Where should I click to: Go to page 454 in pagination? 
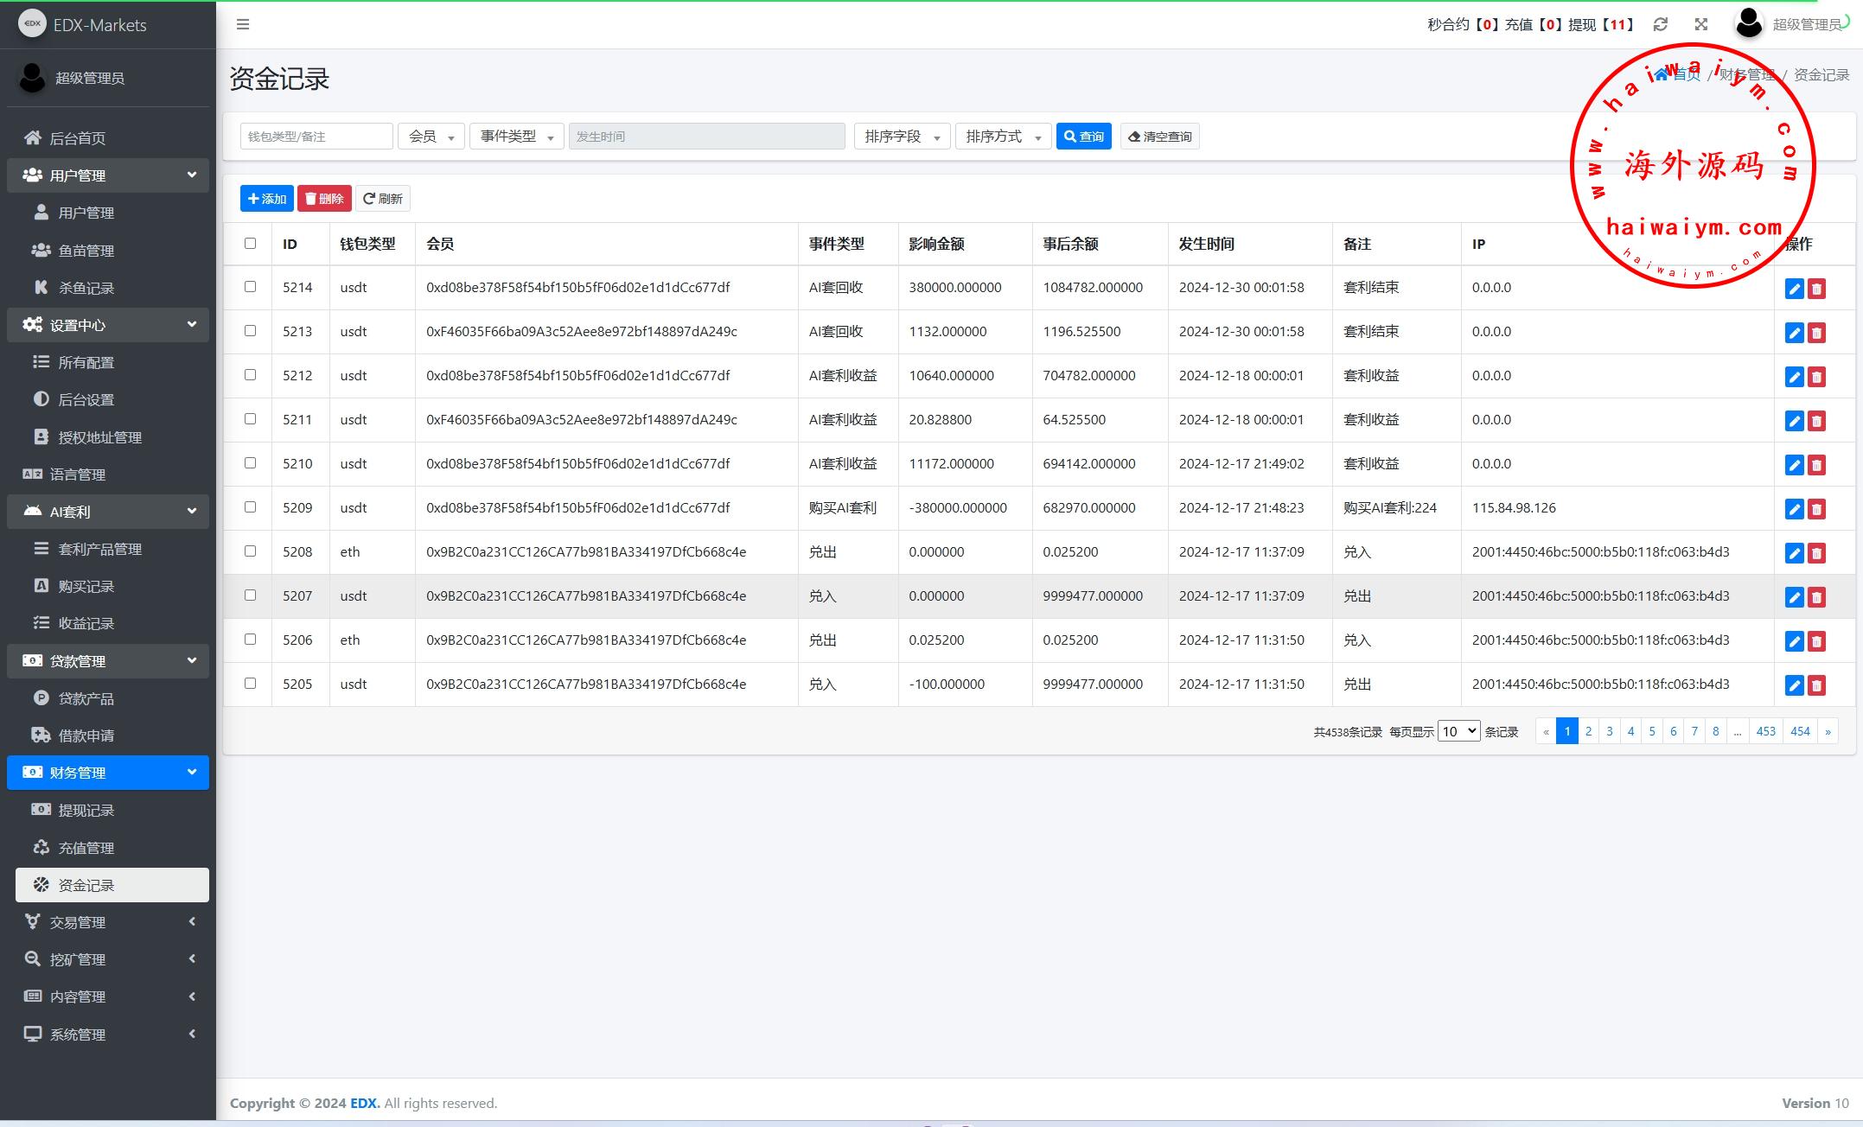(x=1799, y=731)
